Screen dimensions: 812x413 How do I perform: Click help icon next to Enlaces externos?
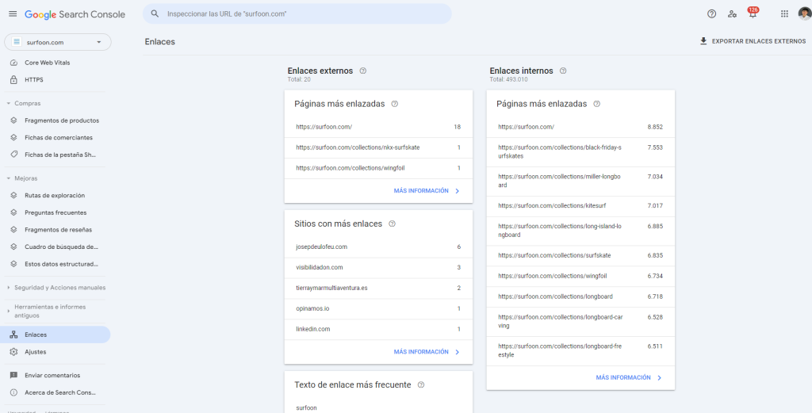(x=363, y=71)
